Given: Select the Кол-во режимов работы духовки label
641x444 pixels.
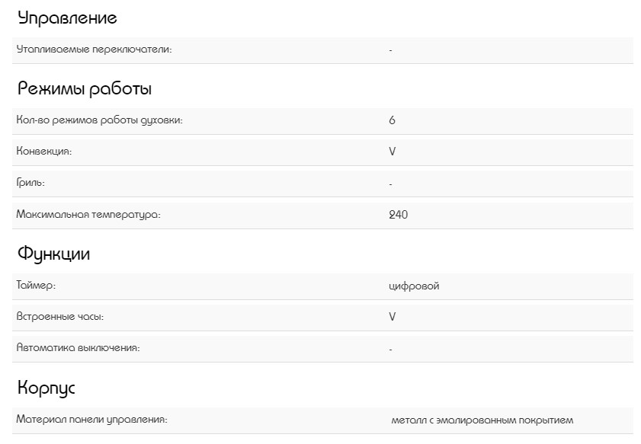Looking at the screenshot, I should click(99, 120).
